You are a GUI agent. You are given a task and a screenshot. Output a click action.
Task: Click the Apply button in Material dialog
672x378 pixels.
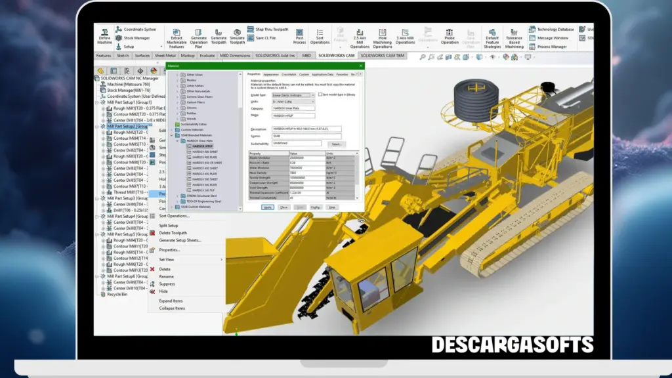267,207
